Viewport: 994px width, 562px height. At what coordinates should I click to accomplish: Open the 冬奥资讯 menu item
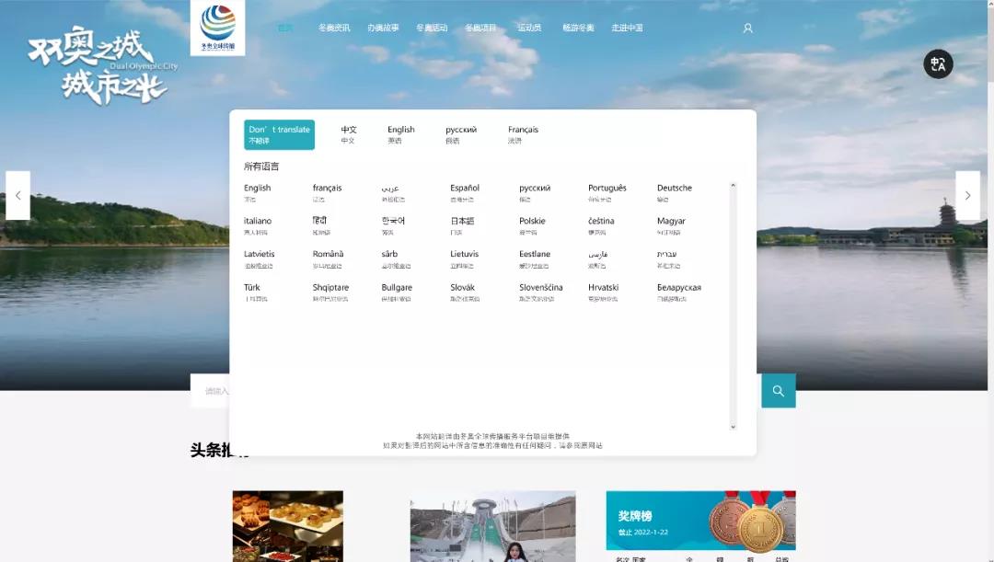334,29
